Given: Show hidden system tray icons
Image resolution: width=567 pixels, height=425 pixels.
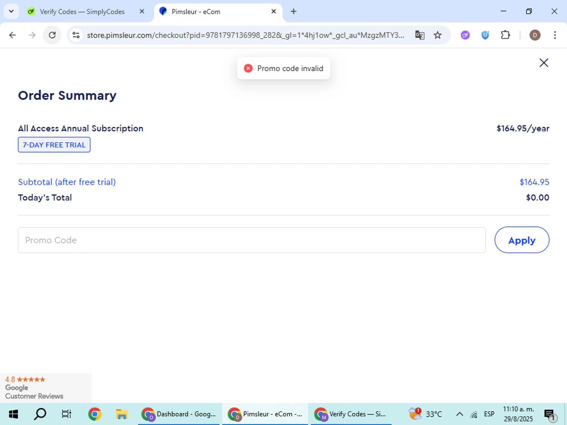Looking at the screenshot, I should point(459,414).
